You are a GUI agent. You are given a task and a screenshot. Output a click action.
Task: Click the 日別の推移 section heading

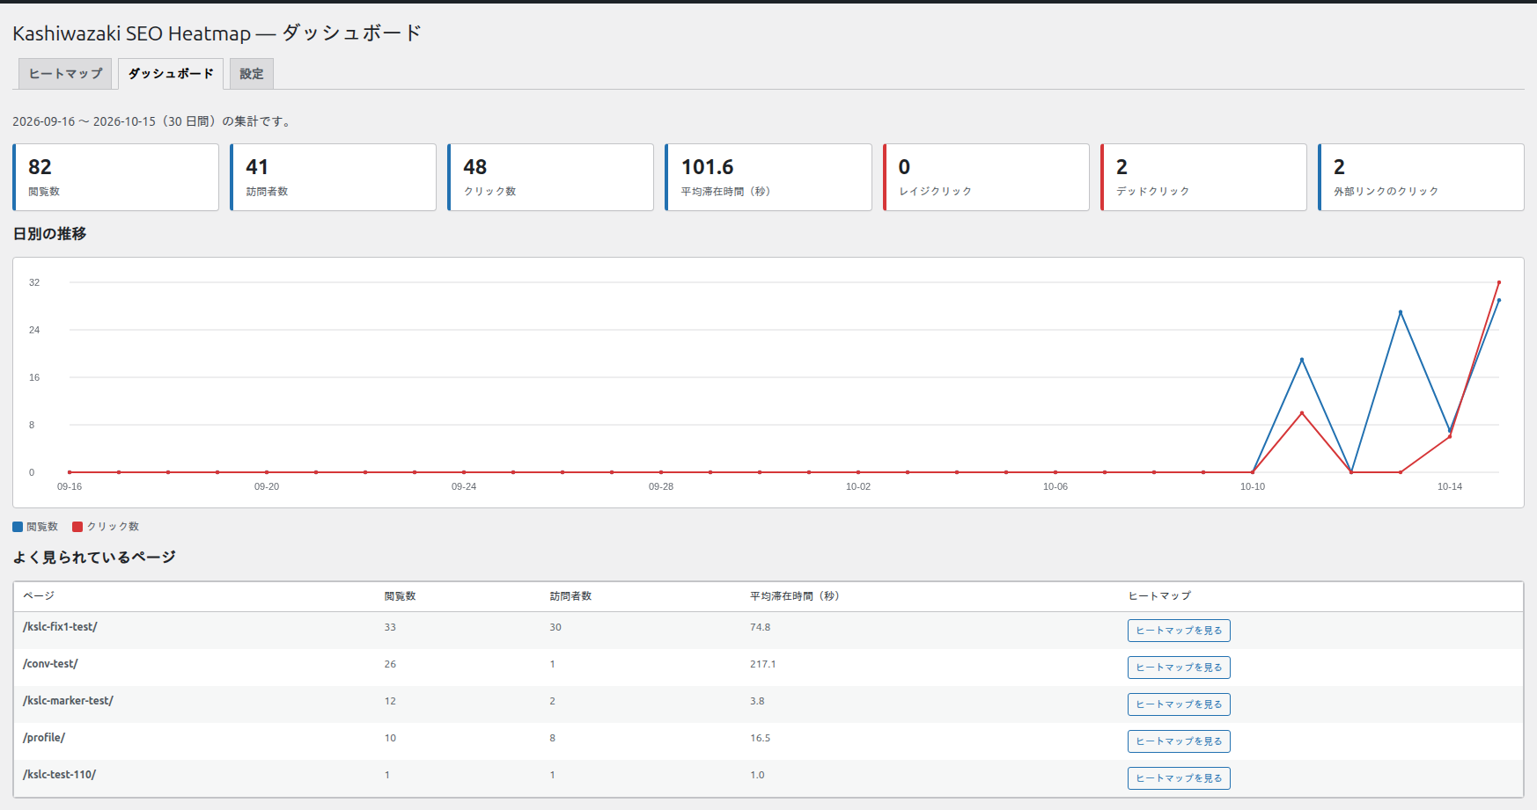pyautogui.click(x=49, y=234)
